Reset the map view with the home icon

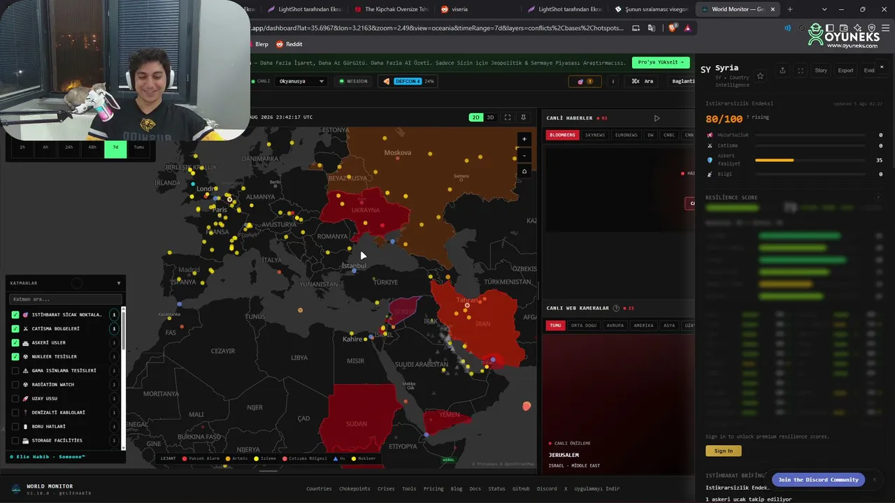point(524,171)
